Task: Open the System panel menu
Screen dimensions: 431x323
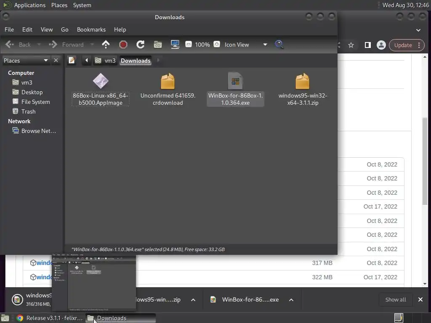Action: [x=82, y=5]
